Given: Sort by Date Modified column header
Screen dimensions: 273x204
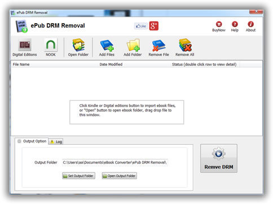Looking at the screenshot, I should (134, 64).
